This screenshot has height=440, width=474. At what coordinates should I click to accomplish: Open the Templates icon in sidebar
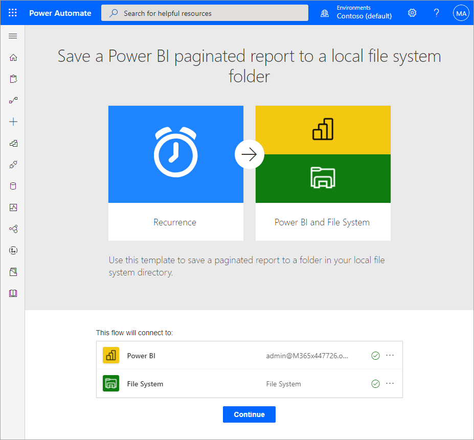pyautogui.click(x=13, y=143)
